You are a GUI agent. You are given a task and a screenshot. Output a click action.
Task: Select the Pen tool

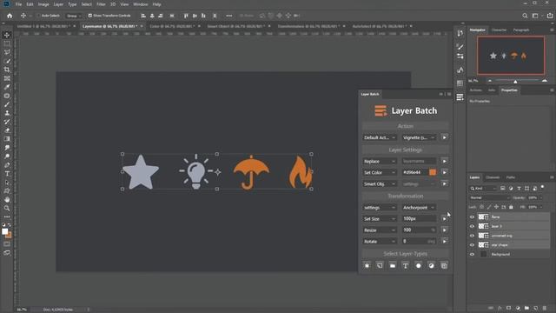(x=7, y=165)
